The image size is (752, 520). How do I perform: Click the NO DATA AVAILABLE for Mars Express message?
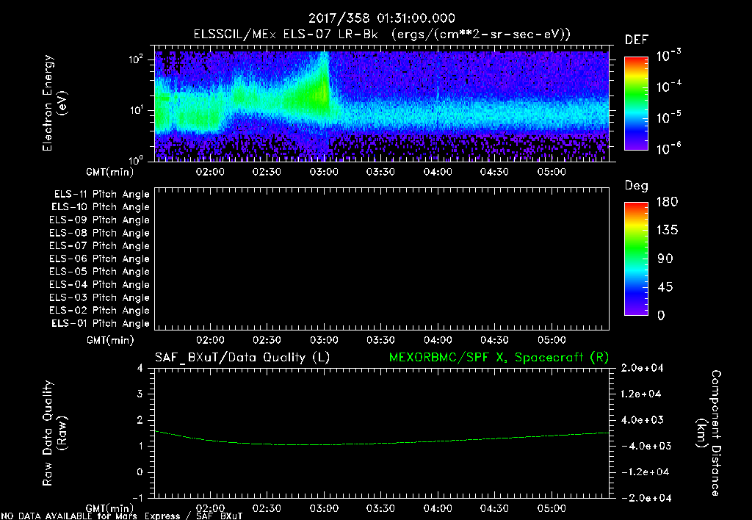122,516
